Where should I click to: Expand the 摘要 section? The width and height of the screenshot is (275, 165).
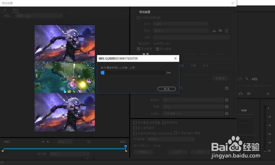point(139,54)
